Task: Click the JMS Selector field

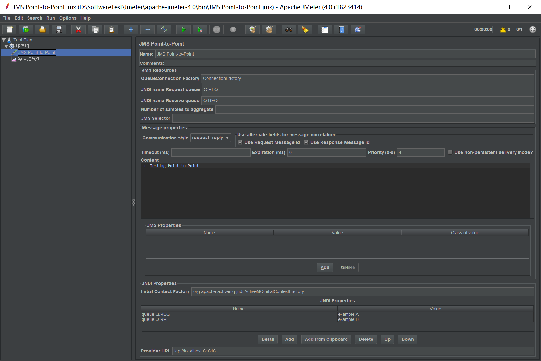Action: pyautogui.click(x=353, y=118)
